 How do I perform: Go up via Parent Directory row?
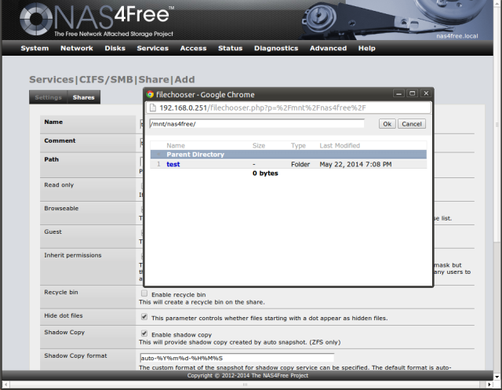pos(289,155)
